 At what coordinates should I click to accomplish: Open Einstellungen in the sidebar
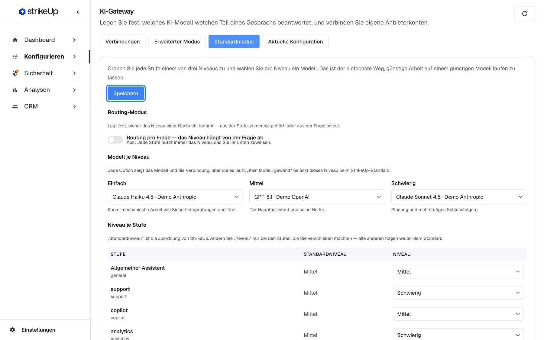tap(38, 330)
